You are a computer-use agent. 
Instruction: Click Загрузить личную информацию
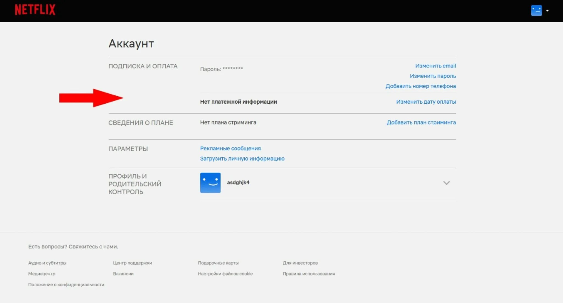[x=242, y=158]
